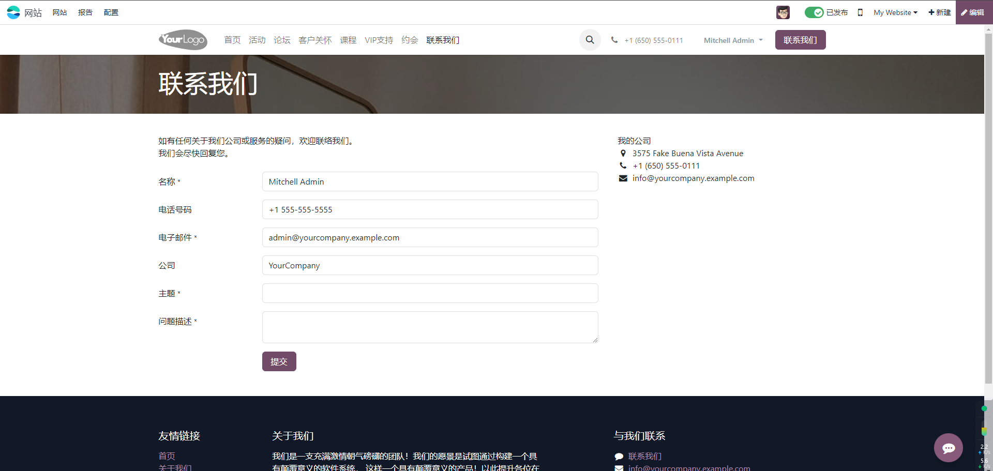Click the YourLogo site logo

point(183,40)
